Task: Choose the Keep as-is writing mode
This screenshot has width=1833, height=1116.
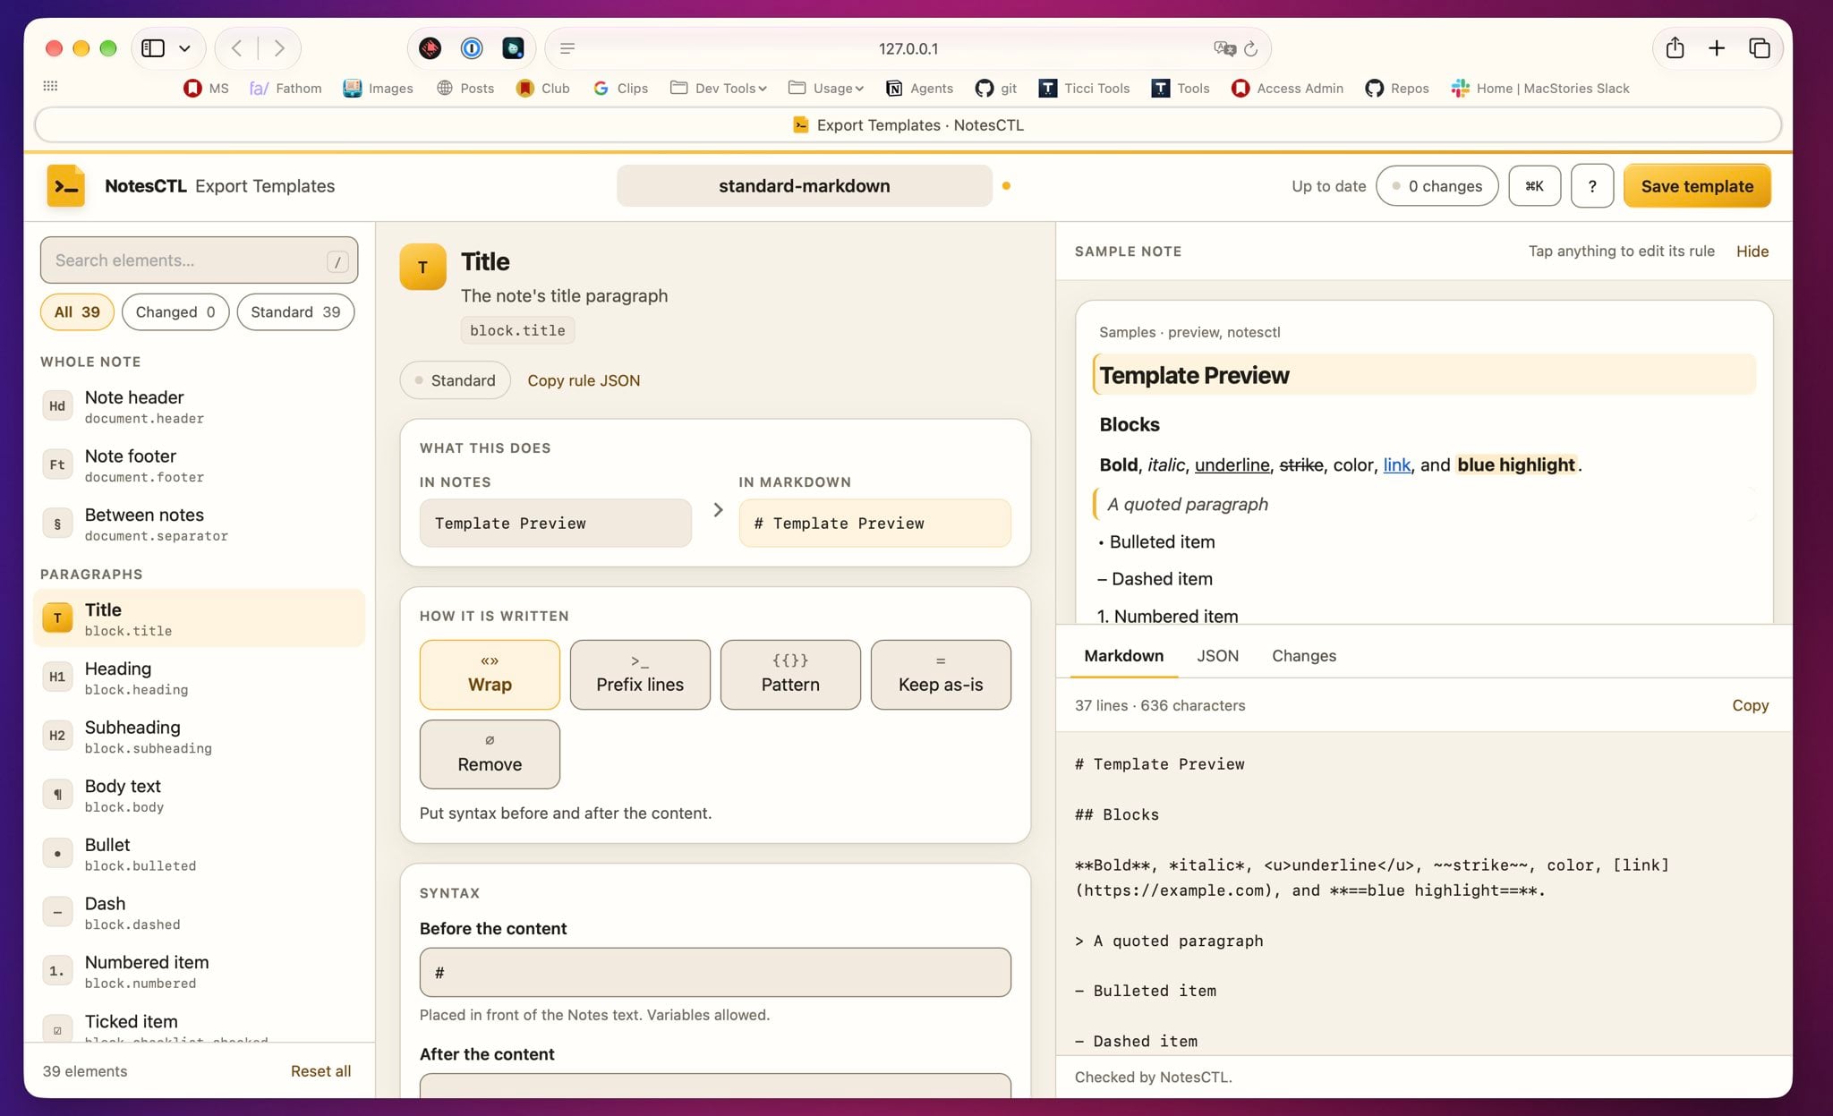Action: coord(941,675)
